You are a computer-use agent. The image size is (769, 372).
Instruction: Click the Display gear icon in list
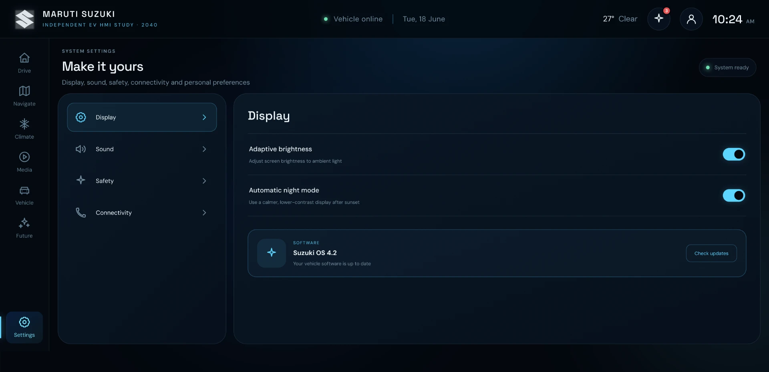[x=81, y=117]
